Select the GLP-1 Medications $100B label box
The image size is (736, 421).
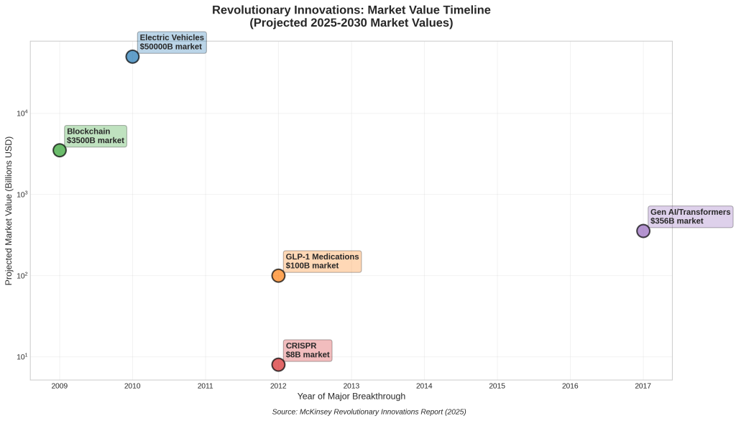pyautogui.click(x=322, y=262)
